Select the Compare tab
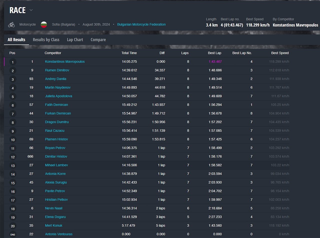 (x=98, y=40)
